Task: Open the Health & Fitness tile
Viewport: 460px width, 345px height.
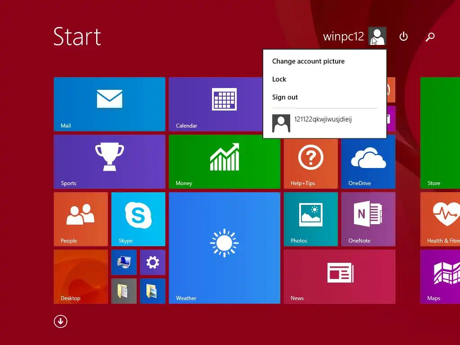Action: click(440, 219)
